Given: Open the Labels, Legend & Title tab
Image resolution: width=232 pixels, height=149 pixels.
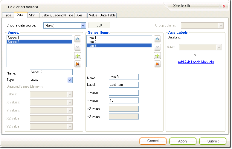Looking at the screenshot, I should click(57, 15).
